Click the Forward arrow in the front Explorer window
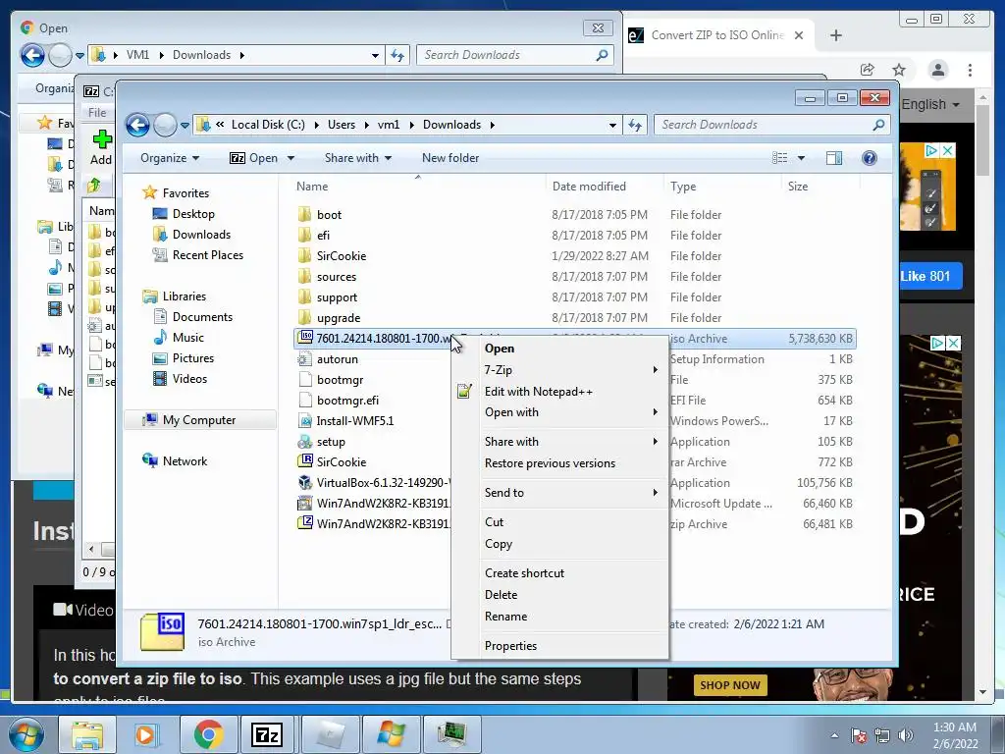 pos(165,125)
